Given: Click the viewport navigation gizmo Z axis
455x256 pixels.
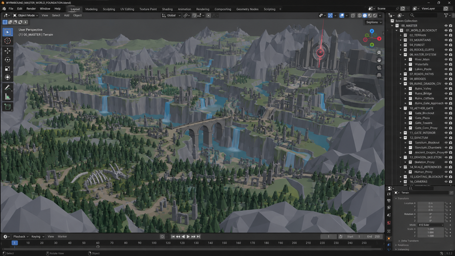Looking at the screenshot, I should [372, 31].
